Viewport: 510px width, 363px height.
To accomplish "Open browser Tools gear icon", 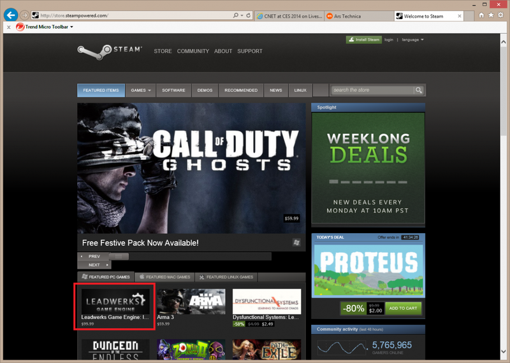I will tap(500, 15).
